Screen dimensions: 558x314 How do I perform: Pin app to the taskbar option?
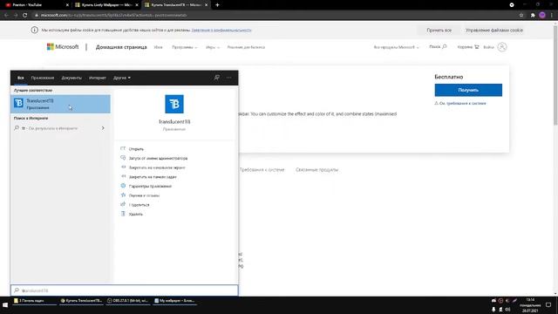153,176
